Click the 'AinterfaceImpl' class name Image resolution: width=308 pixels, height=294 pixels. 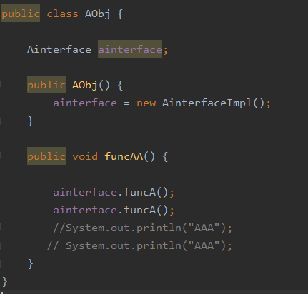[207, 103]
